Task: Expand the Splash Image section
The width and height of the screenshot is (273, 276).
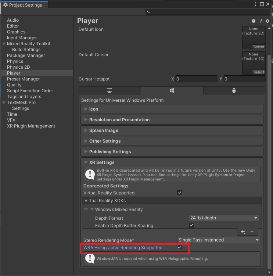Action: coord(172,130)
